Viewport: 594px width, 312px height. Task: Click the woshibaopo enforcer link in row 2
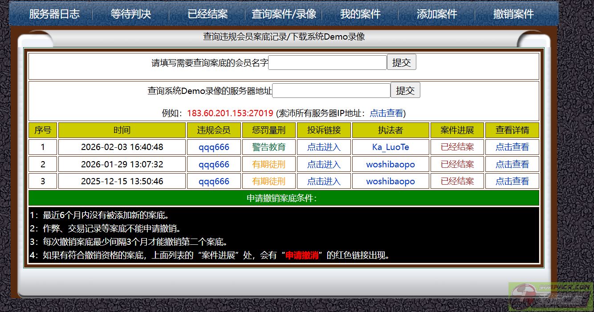pyautogui.click(x=391, y=164)
